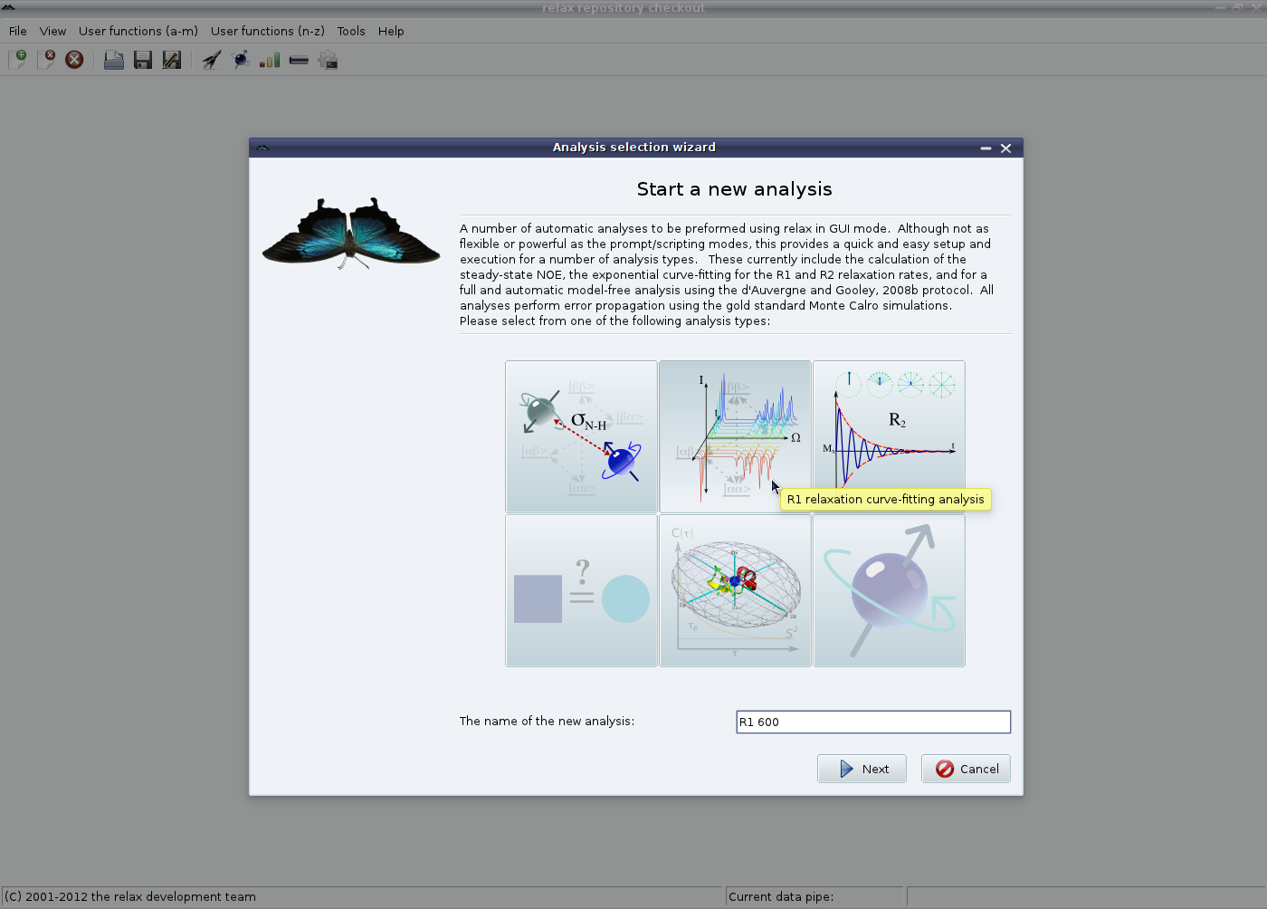Select the R2 relaxation curve-fitting analysis
Viewport: 1267px width, 909px height.
pos(889,426)
